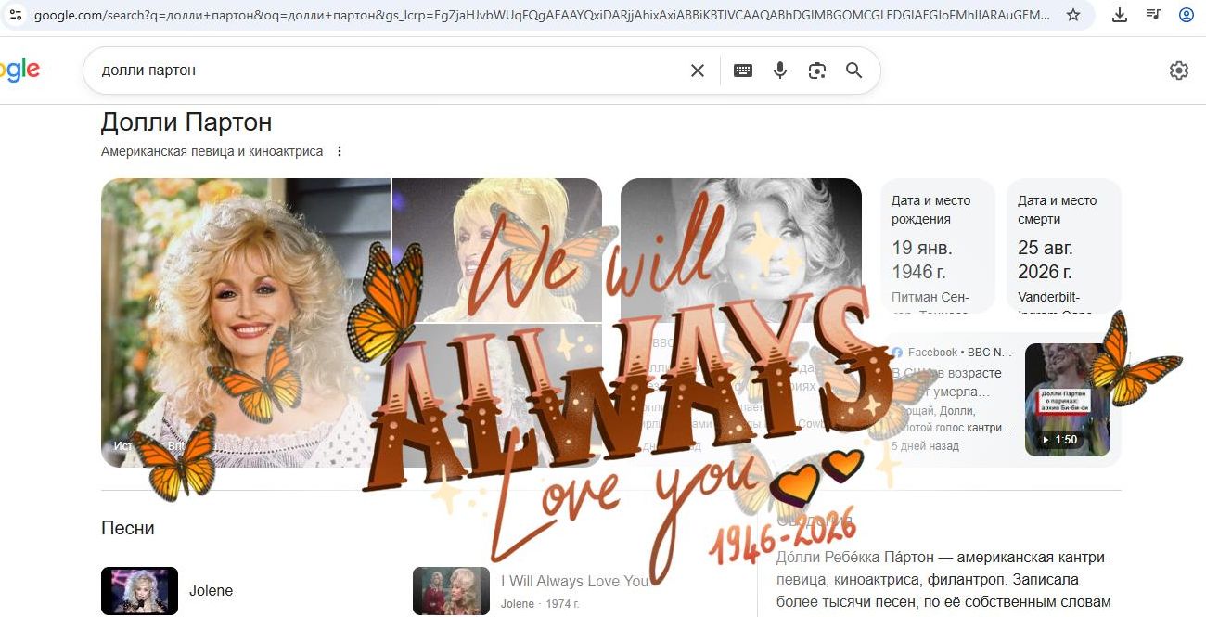Open the on-screen keyboard input tool
1206x617 pixels.
click(743, 71)
